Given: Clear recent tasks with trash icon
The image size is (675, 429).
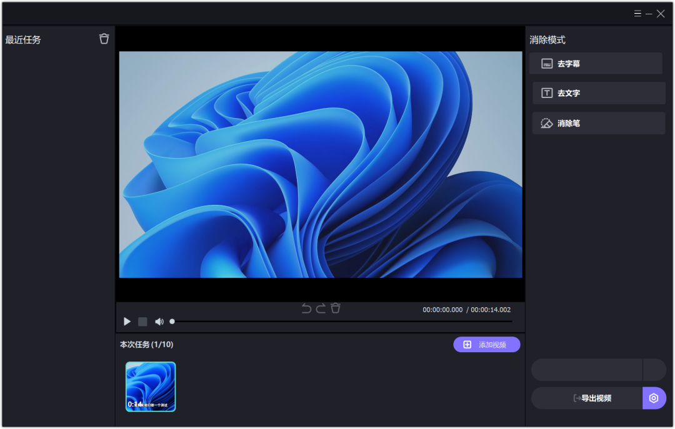Looking at the screenshot, I should coord(104,39).
